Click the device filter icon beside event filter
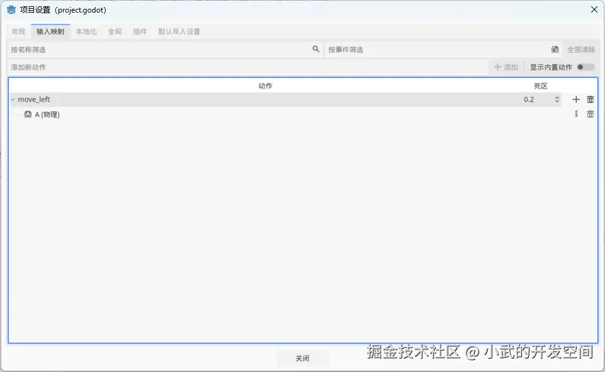This screenshot has width=605, height=372. pos(555,49)
